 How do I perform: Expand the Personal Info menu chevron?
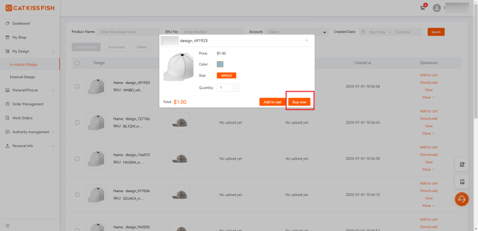coord(54,146)
